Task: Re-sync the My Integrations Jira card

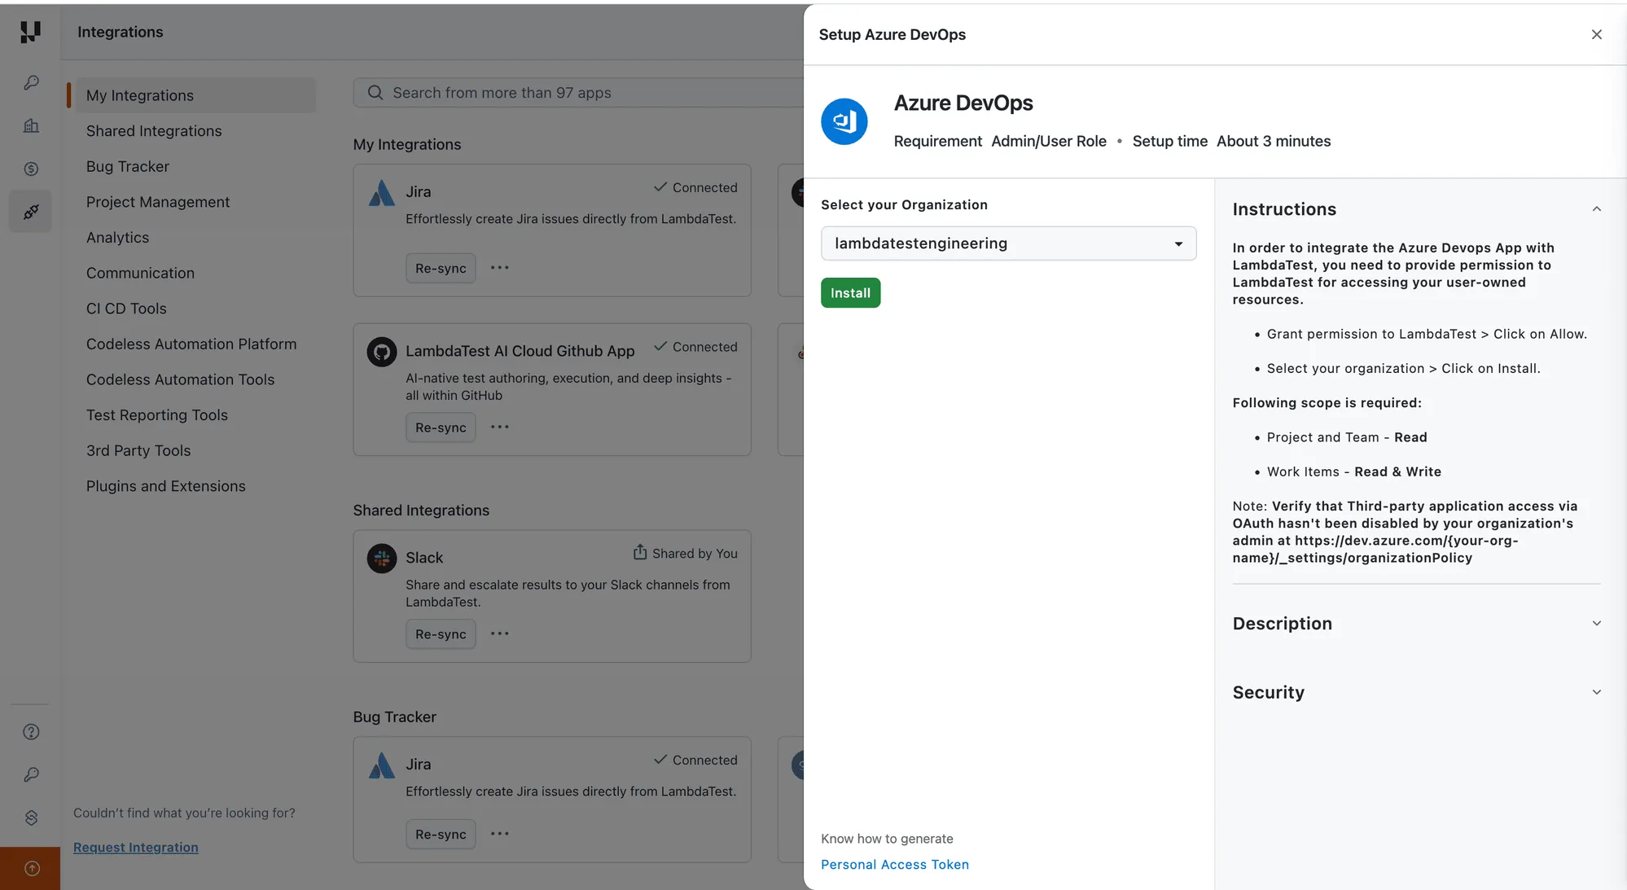Action: point(441,268)
